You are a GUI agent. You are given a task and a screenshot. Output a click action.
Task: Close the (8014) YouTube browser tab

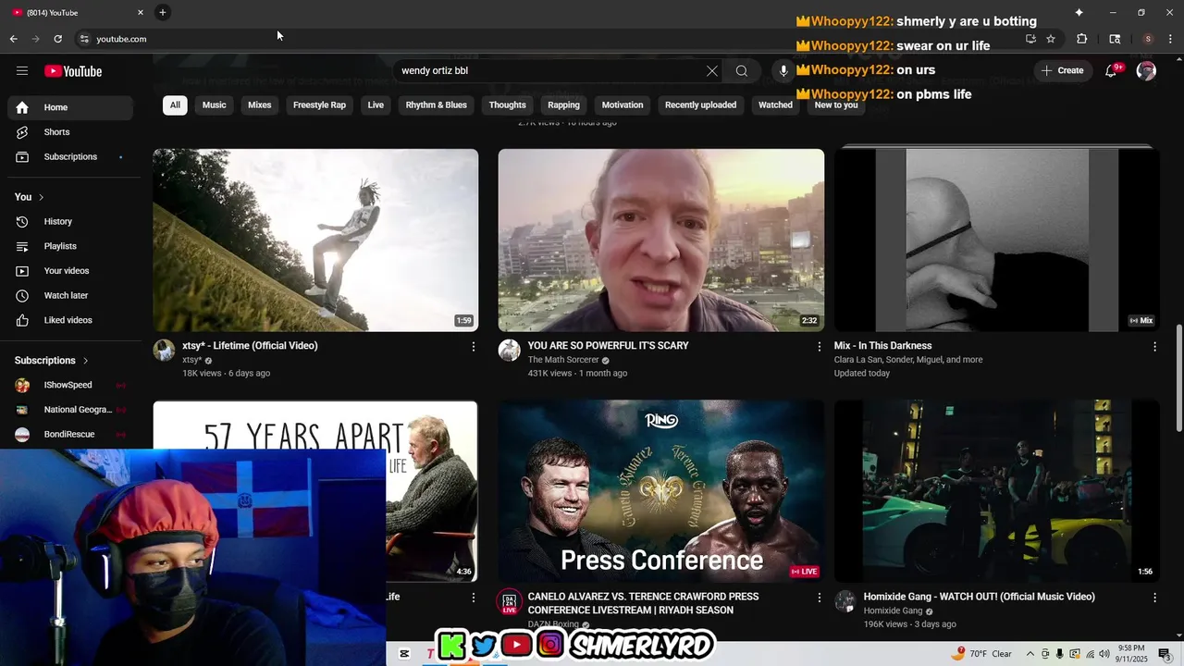point(141,12)
